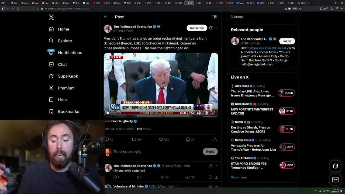Image resolution: width=345 pixels, height=194 pixels.
Task: Bookmark page with the star icon
Action: click(x=300, y=9)
